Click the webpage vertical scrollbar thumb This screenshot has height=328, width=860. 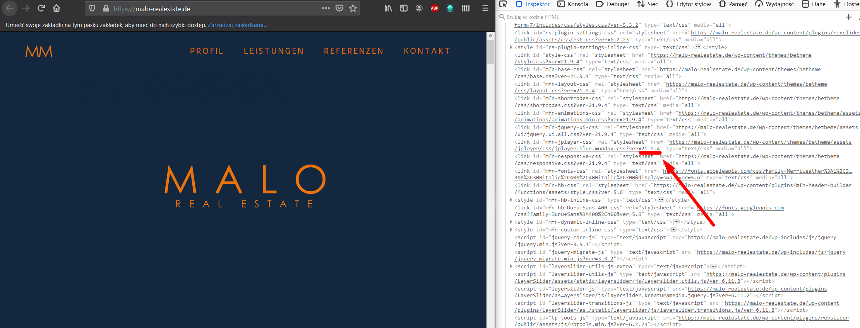click(490, 52)
